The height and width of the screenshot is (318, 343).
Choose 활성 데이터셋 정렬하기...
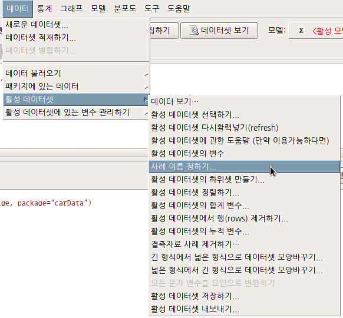pyautogui.click(x=245, y=193)
